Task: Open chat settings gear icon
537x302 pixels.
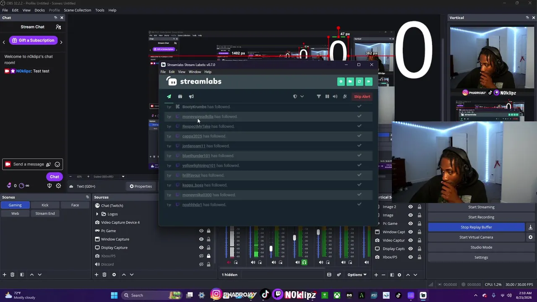Action: (x=58, y=186)
